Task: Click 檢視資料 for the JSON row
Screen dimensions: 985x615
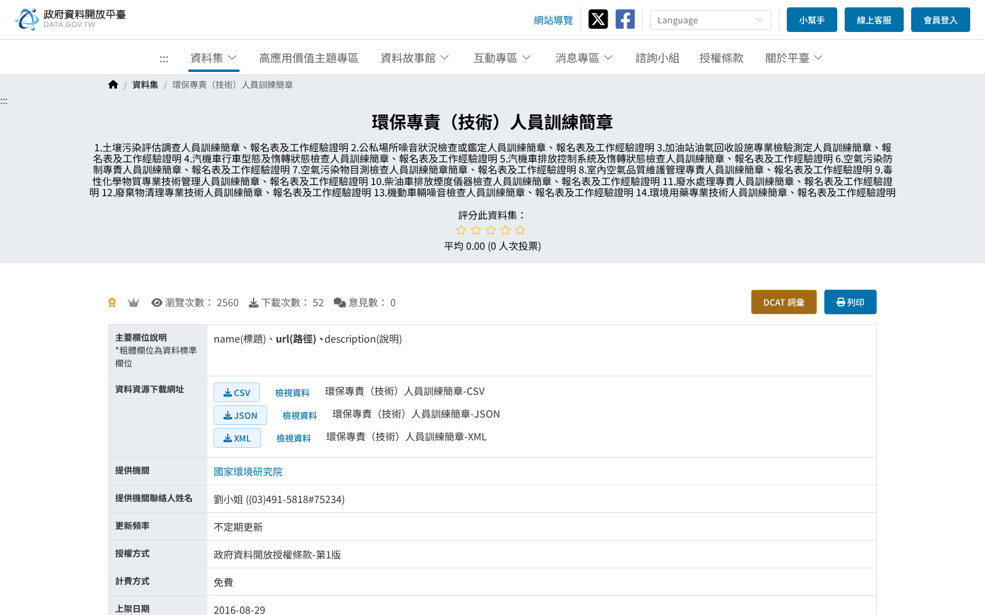Action: pos(300,415)
